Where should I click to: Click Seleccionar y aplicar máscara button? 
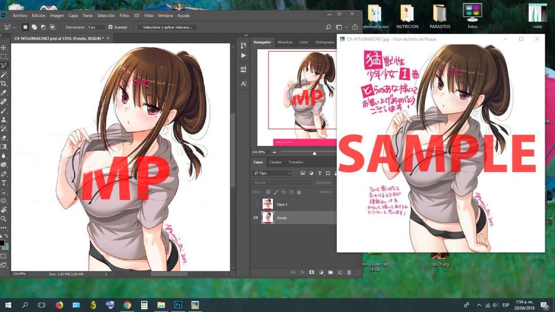pos(167,27)
